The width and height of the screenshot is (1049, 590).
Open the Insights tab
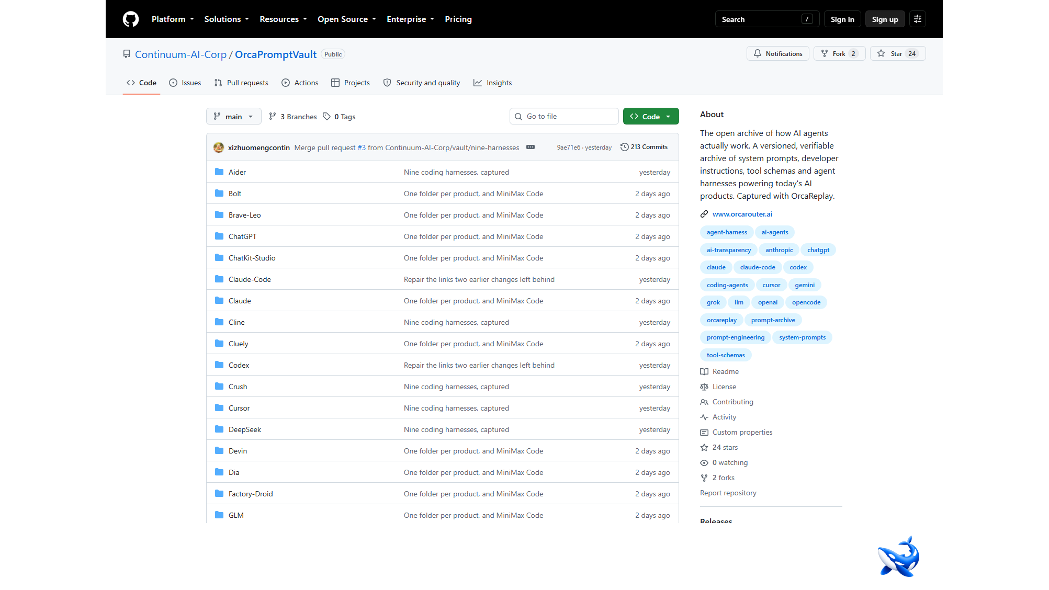coord(492,83)
